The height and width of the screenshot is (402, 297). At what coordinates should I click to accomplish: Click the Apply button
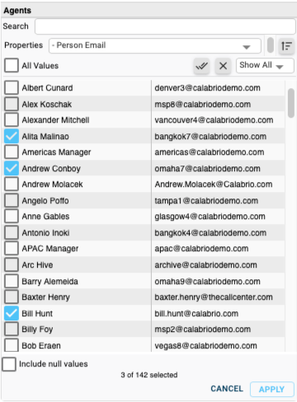[271, 389]
